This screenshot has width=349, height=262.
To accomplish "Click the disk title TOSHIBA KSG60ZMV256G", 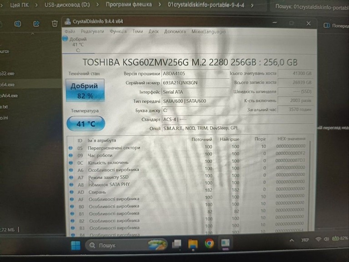I will click(190, 62).
